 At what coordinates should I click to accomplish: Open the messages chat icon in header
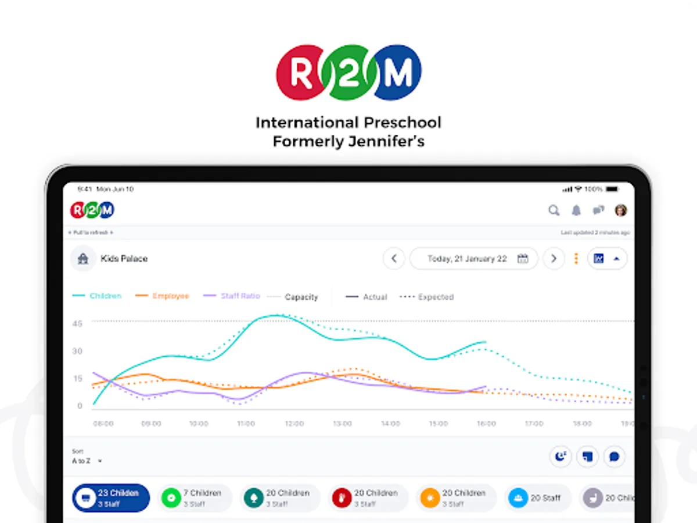598,210
